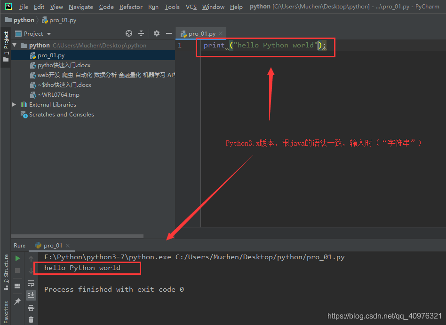This screenshot has width=446, height=325.
Task: Open the Run menu
Action: [x=153, y=7]
